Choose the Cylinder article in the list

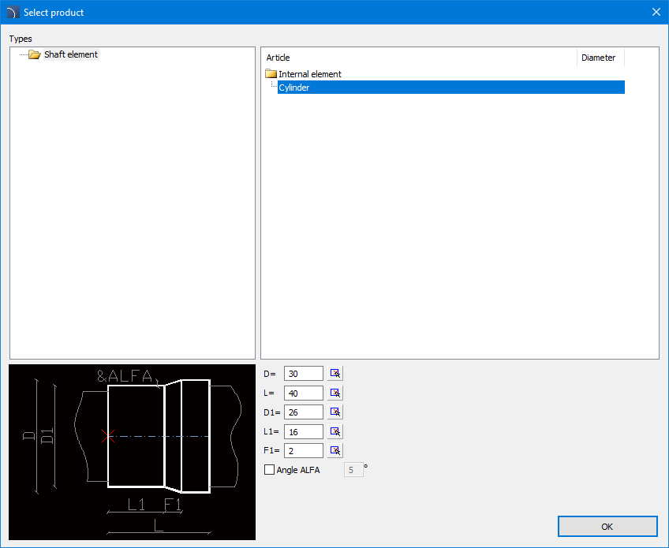[294, 88]
